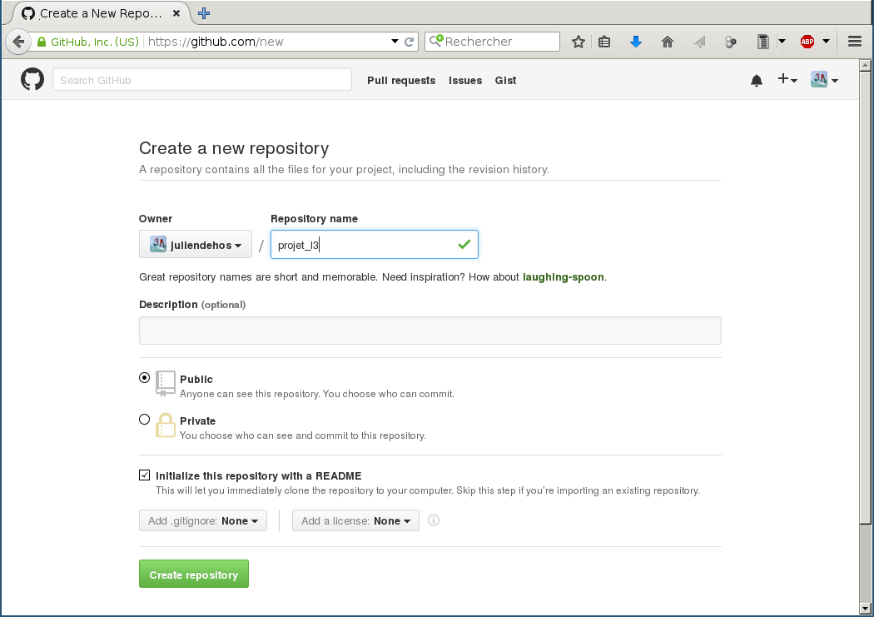
Task: Use the suggested name laughing-spoon
Action: tap(563, 277)
